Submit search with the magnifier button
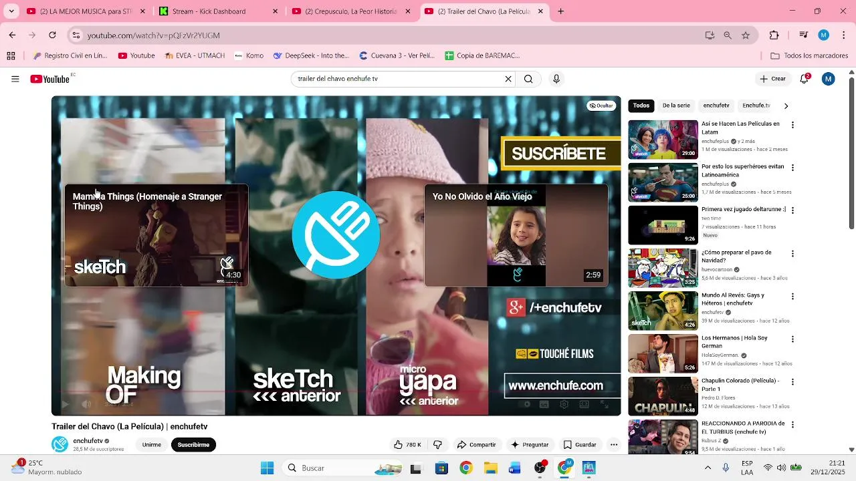Screen dimensions: 856x481 tap(528, 79)
